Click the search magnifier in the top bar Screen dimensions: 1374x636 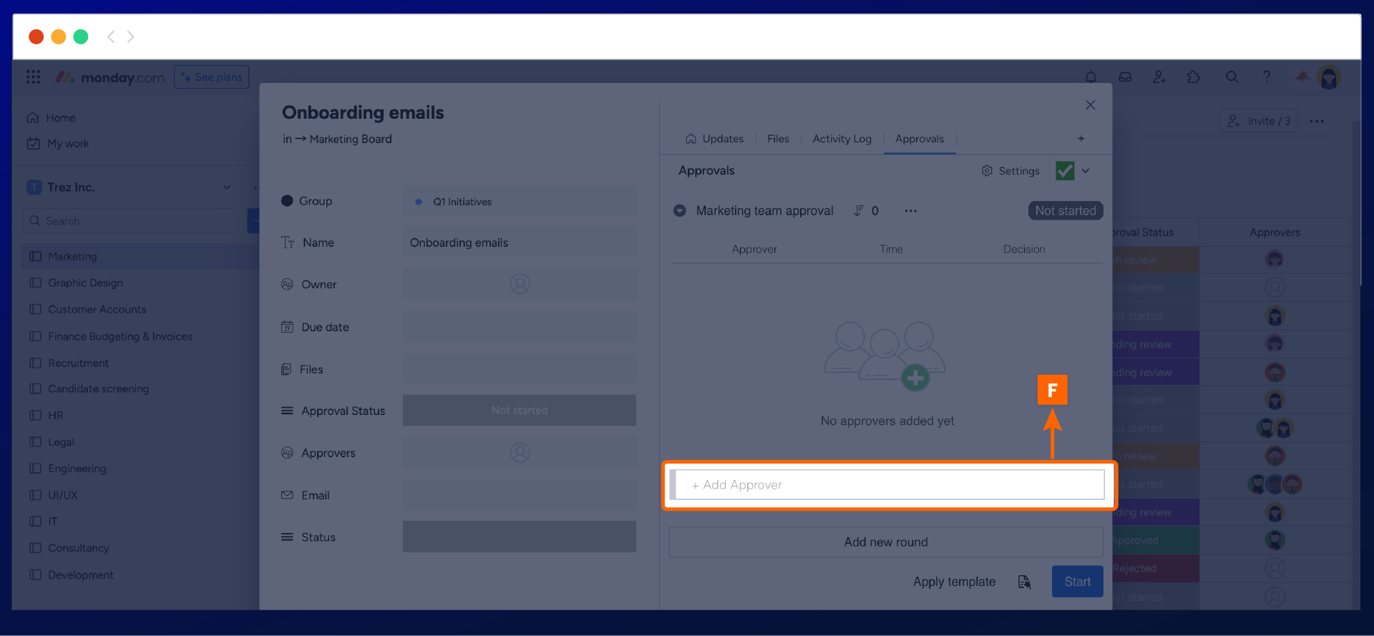pyautogui.click(x=1232, y=77)
